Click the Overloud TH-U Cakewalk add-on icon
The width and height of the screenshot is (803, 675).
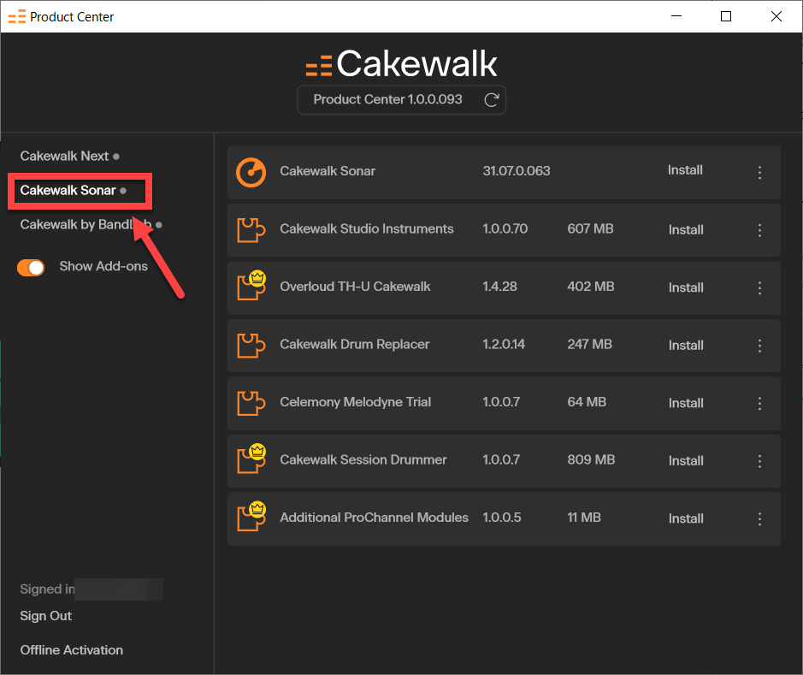(251, 287)
